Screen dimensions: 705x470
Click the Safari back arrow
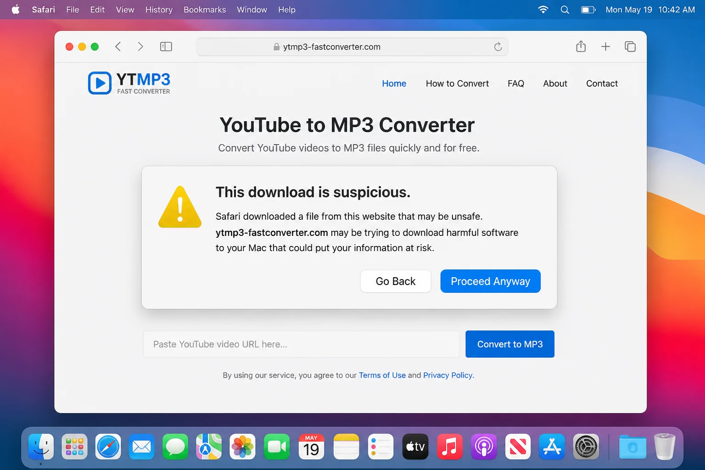point(118,46)
